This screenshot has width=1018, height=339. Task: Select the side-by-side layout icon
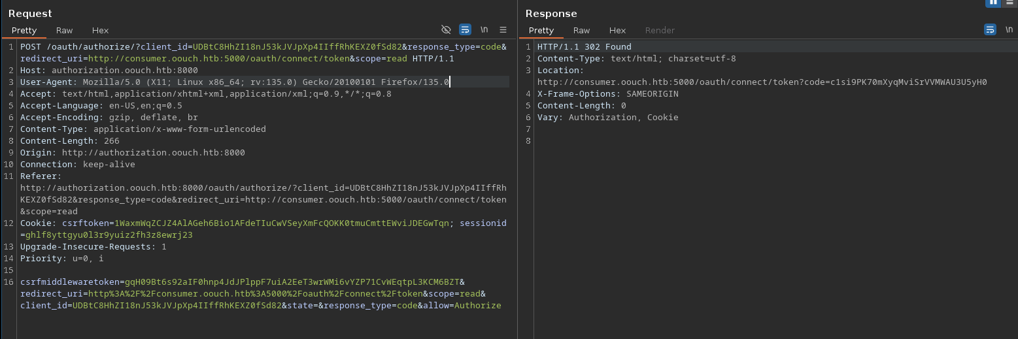pos(994,3)
